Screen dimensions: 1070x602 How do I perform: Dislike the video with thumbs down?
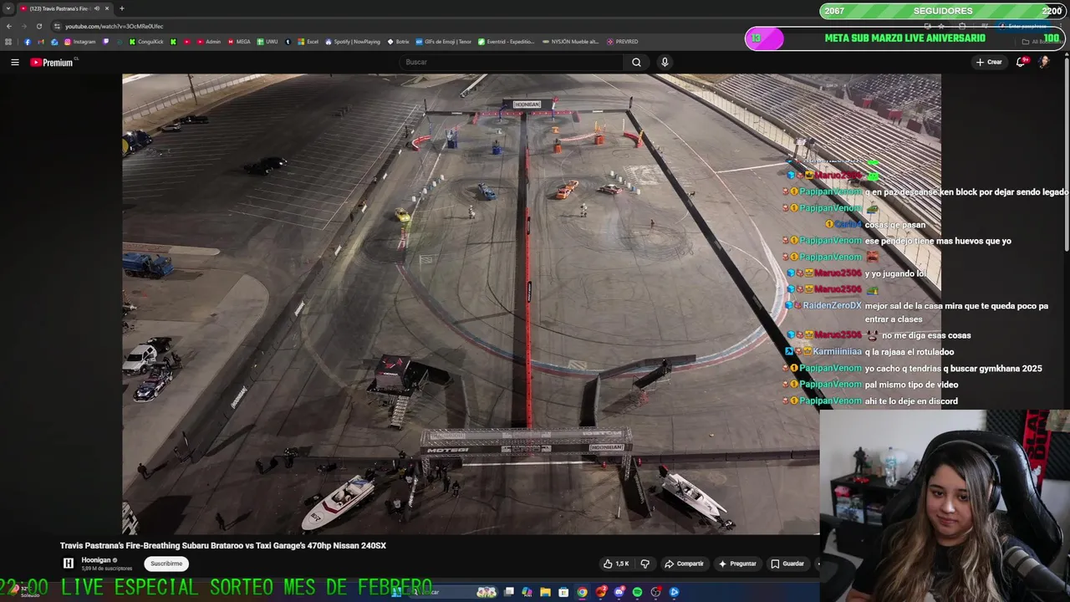[645, 564]
